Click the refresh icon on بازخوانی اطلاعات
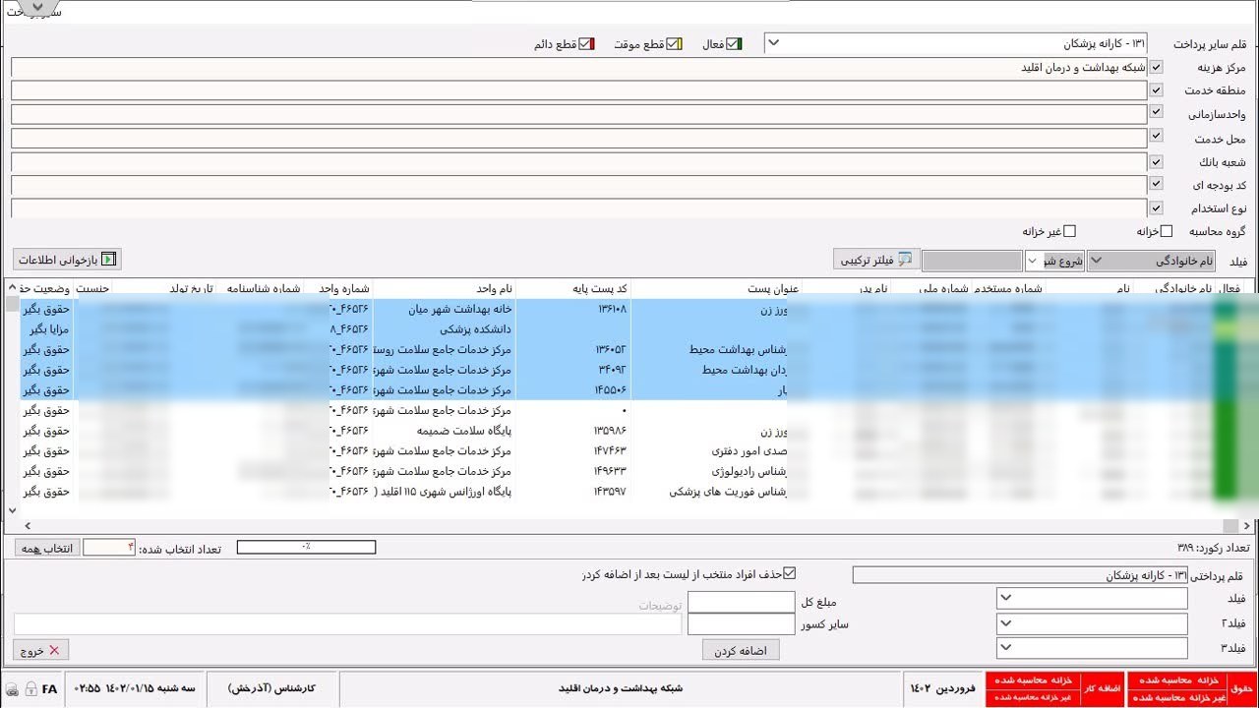The height and width of the screenshot is (708, 1259). coord(109,260)
